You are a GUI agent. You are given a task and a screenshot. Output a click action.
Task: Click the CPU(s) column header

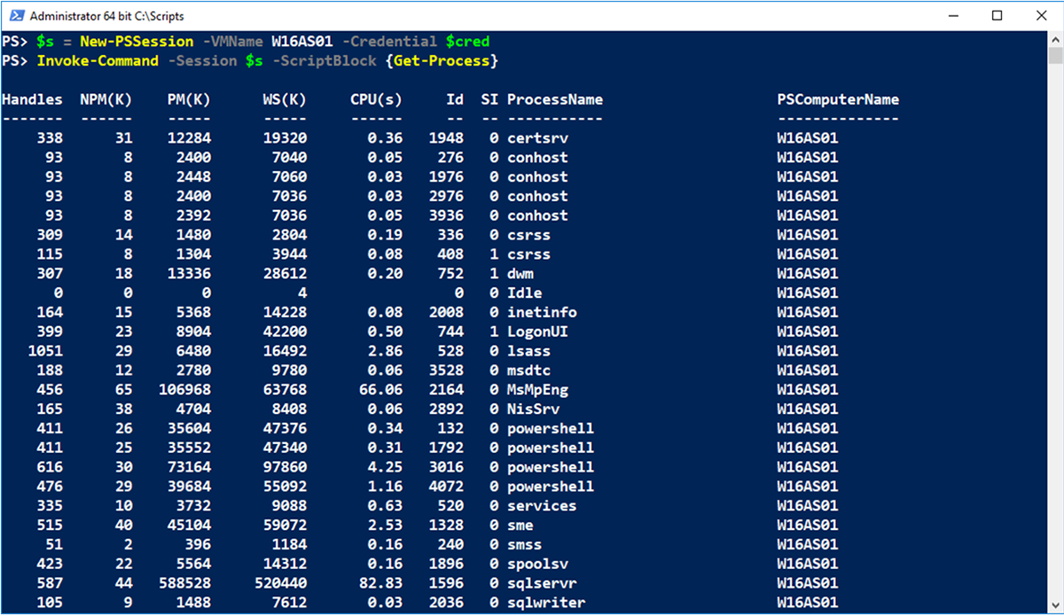pos(376,99)
